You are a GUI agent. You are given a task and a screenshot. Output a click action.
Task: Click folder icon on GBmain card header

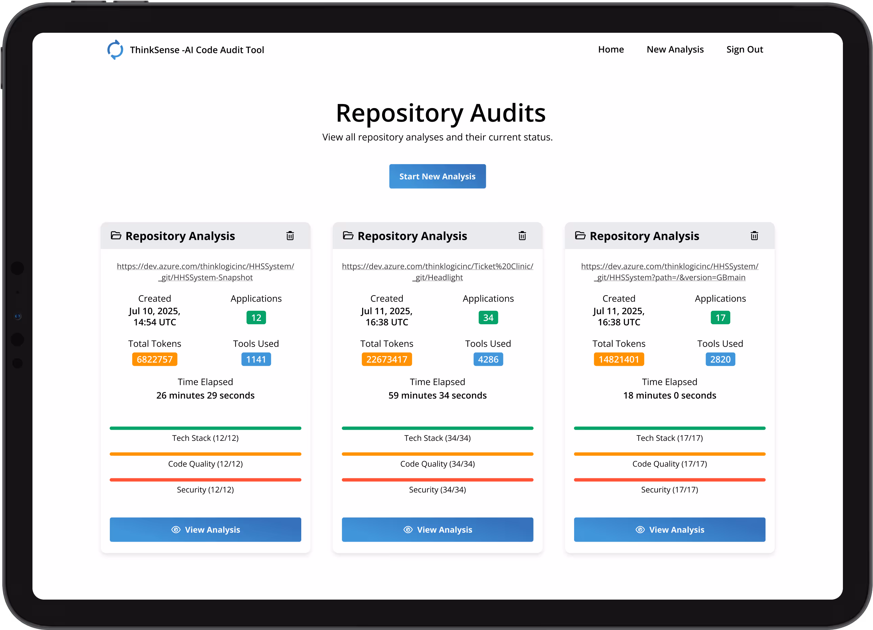pos(580,235)
